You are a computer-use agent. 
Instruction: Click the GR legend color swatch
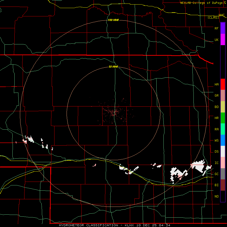(x=223, y=96)
